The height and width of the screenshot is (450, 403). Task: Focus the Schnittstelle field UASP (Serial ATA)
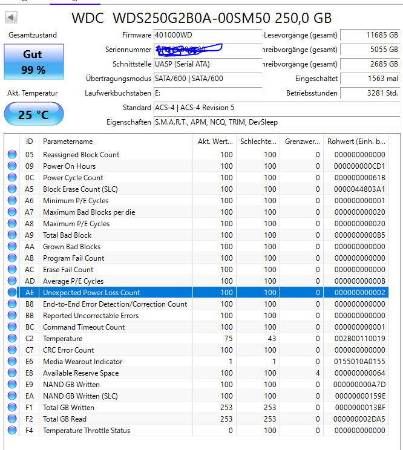(x=208, y=64)
